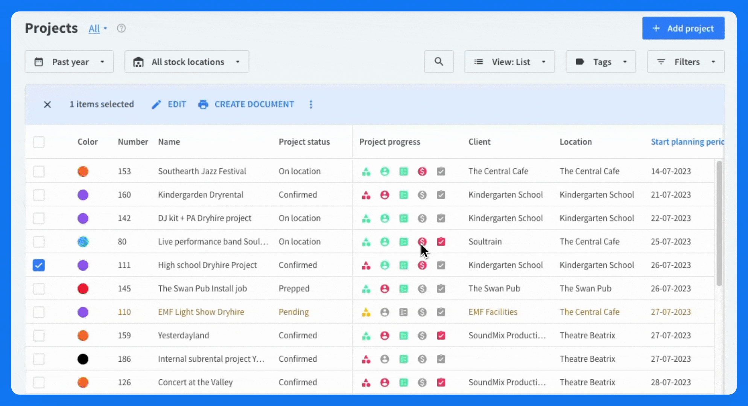Open the Tags menu
This screenshot has height=406, width=748.
click(x=601, y=62)
